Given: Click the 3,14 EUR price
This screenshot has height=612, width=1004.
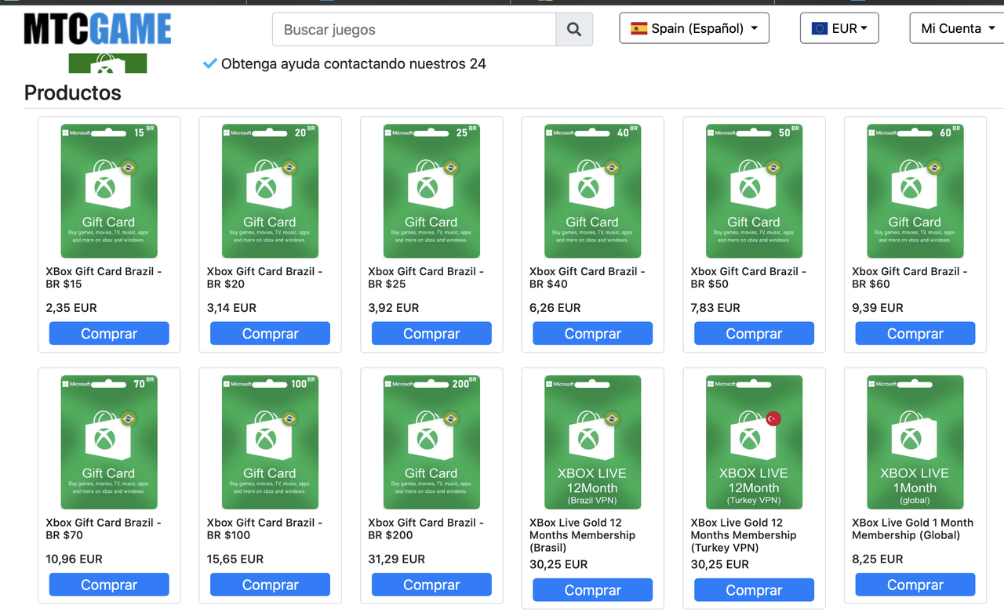Looking at the screenshot, I should click(x=231, y=308).
